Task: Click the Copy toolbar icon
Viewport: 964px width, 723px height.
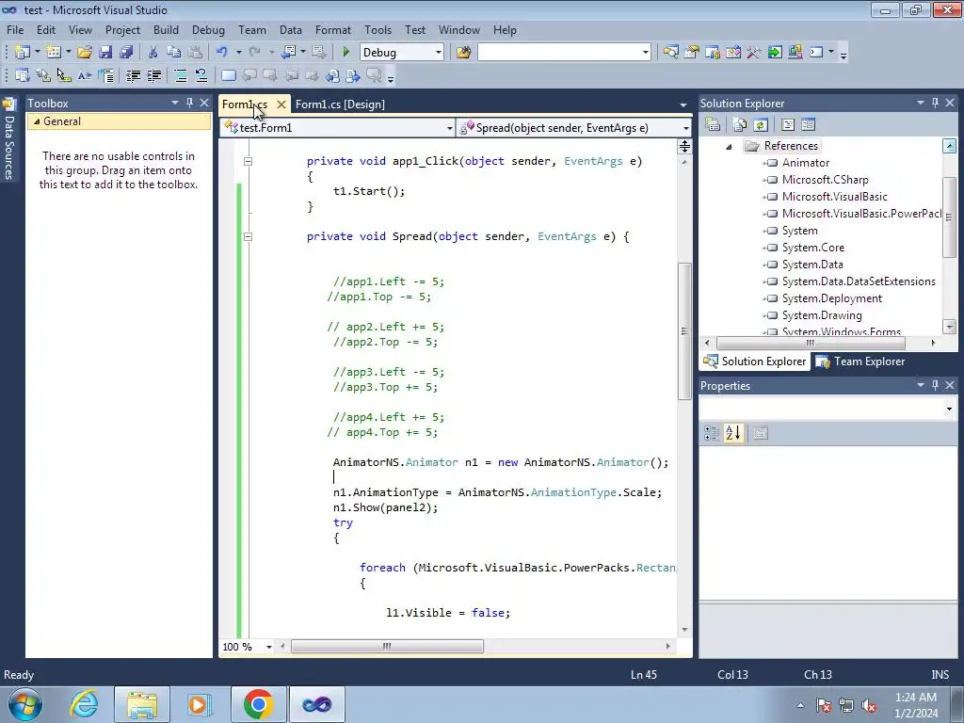Action: tap(173, 53)
